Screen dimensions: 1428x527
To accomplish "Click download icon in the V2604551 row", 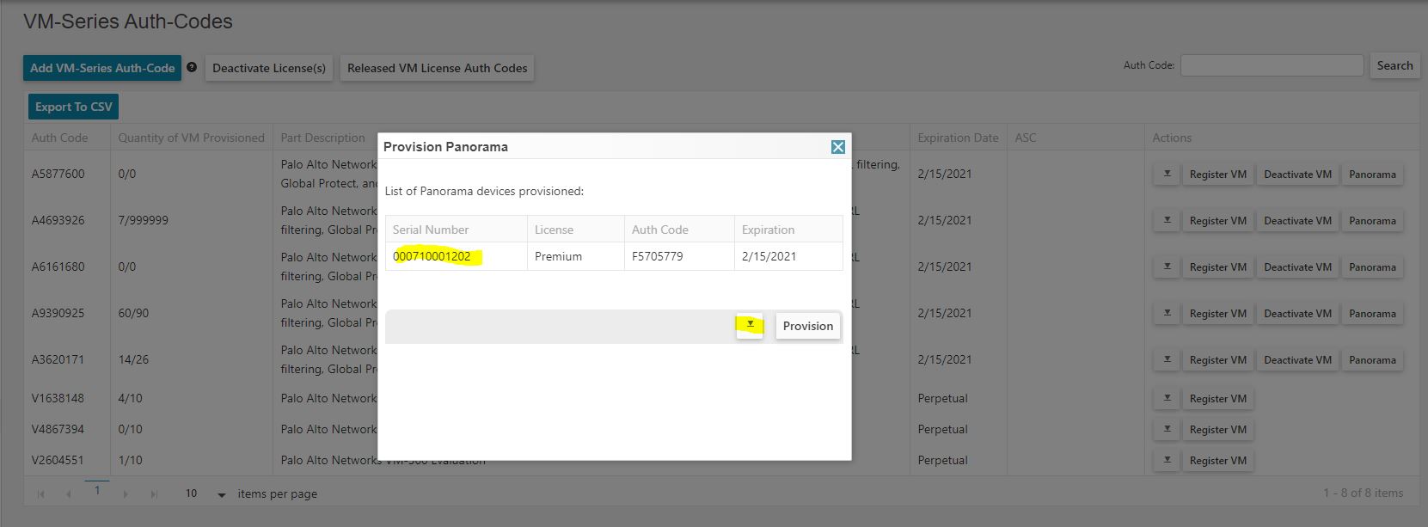I will pos(1167,460).
